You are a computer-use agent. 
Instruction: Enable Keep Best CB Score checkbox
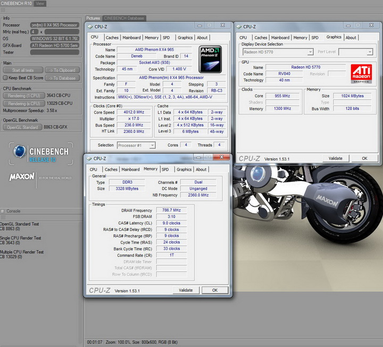point(5,78)
